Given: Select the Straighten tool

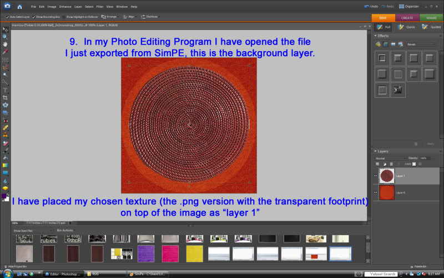Looking at the screenshot, I should tap(5, 113).
